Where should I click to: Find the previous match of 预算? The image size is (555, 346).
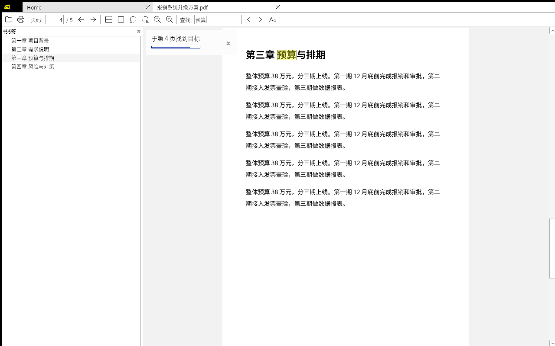click(248, 19)
